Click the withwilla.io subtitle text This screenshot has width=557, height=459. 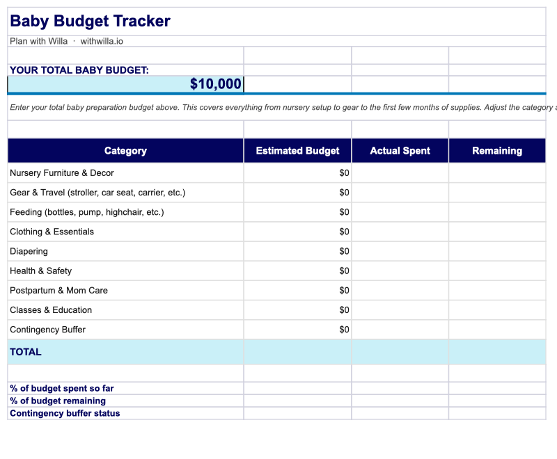click(102, 42)
